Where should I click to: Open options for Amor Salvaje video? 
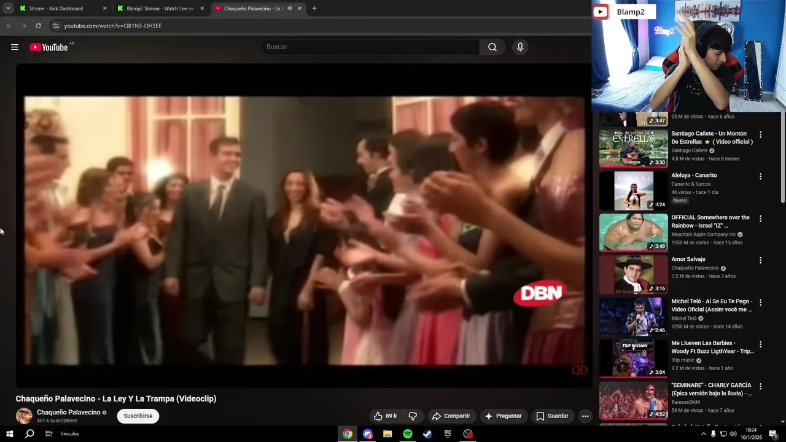760,260
